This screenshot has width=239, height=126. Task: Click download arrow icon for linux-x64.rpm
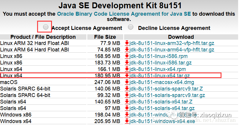127,70
